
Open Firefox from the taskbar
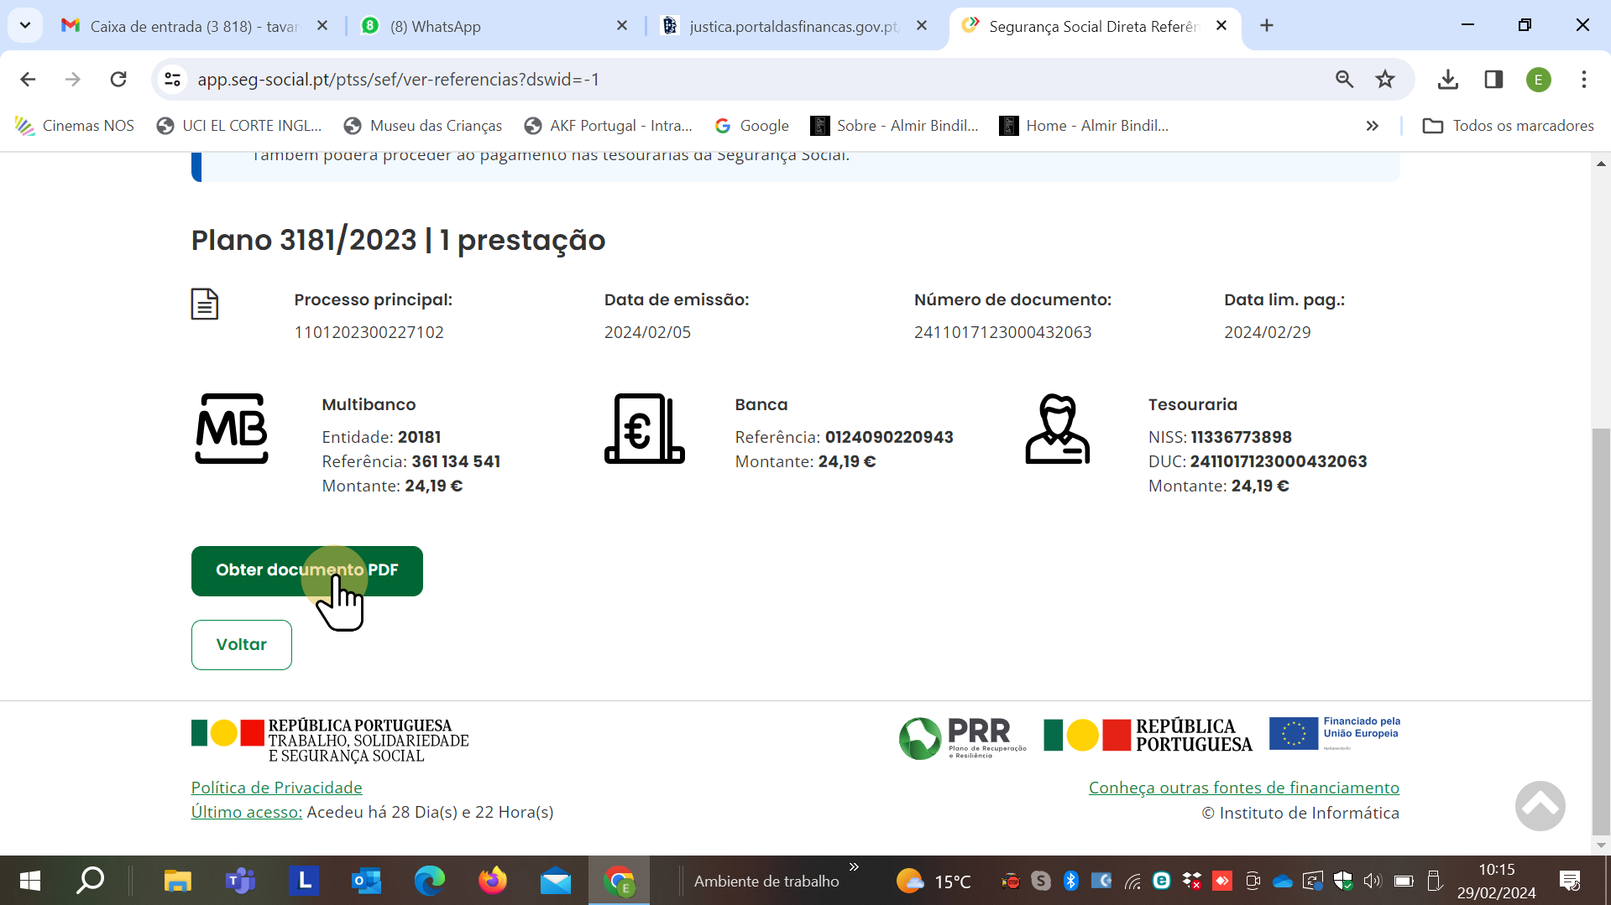492,881
